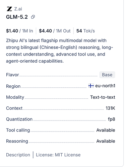Click the Z.ai logo icon
This screenshot has width=127, height=167.
pos(9,9)
